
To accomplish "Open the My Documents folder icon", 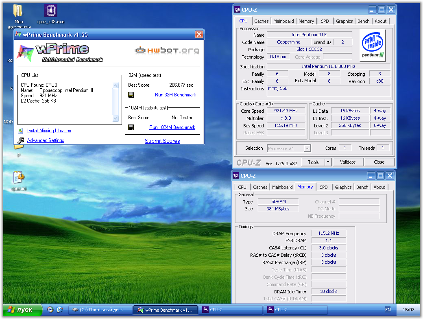I will pyautogui.click(x=18, y=11).
